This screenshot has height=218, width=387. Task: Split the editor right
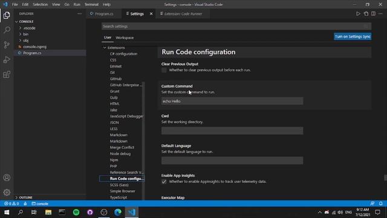(x=373, y=14)
